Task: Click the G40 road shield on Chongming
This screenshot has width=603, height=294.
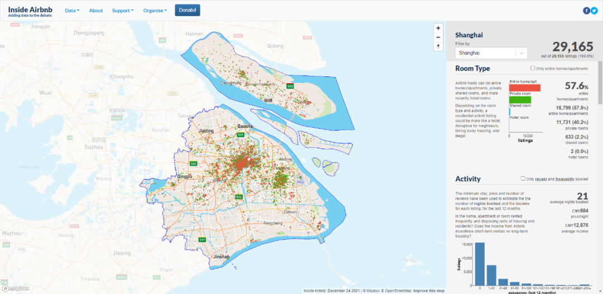Action: point(290,86)
